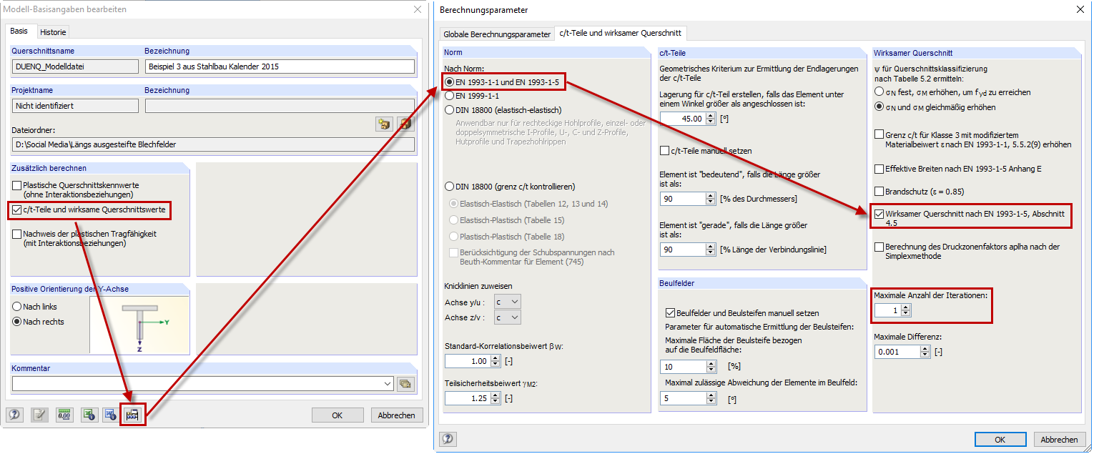
Task: Switch to the Historie tab
Action: point(53,32)
